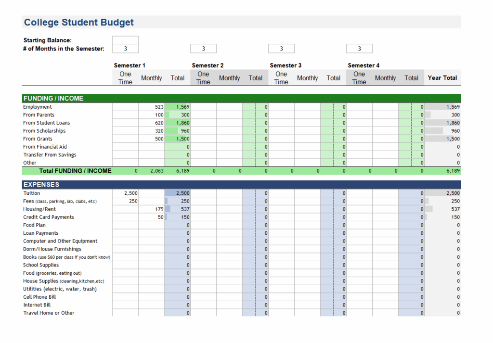Viewport: 493px width, 343px height.
Task: Click the From Grants total cell showing 1,500
Action: [178, 139]
